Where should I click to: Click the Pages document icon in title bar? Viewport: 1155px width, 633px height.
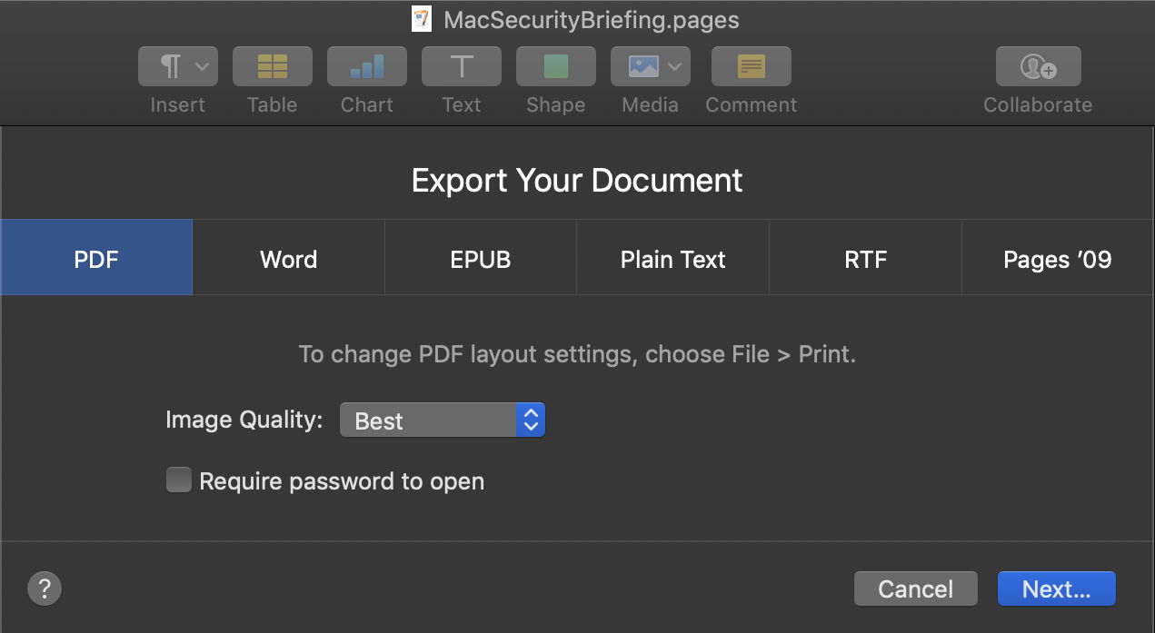(422, 19)
